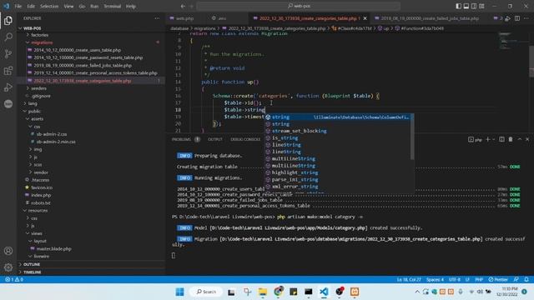This screenshot has height=300, width=534.
Task: Go to line via Ln 18, Col 27
Action: pos(409,280)
